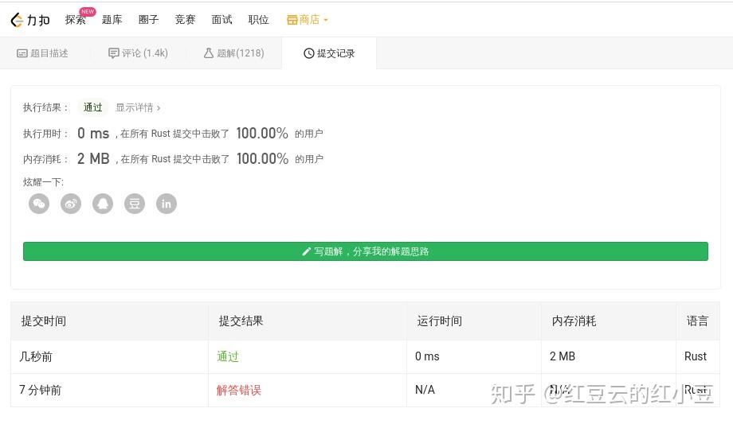Open the 解答错误 submission link
The image size is (733, 424).
(239, 390)
